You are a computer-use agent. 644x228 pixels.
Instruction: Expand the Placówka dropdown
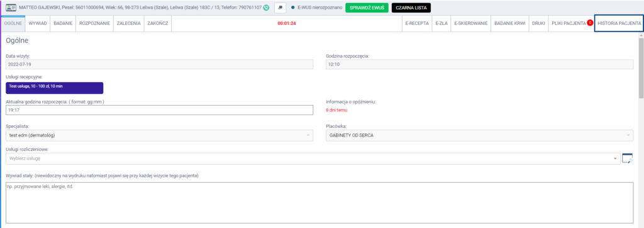[x=480, y=135]
